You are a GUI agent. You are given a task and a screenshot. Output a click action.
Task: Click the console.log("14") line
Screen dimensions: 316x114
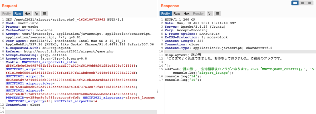[183, 76]
